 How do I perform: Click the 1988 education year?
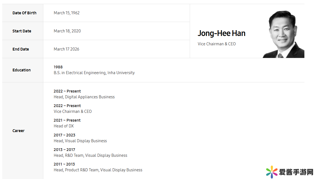[x=58, y=67]
